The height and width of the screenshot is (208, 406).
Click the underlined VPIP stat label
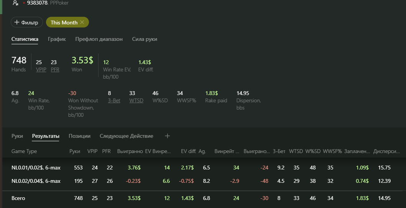[x=41, y=69]
